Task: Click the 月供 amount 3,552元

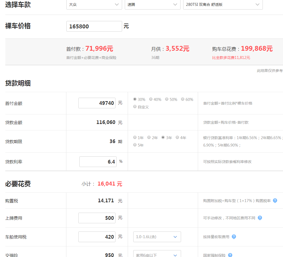Action: click(177, 49)
